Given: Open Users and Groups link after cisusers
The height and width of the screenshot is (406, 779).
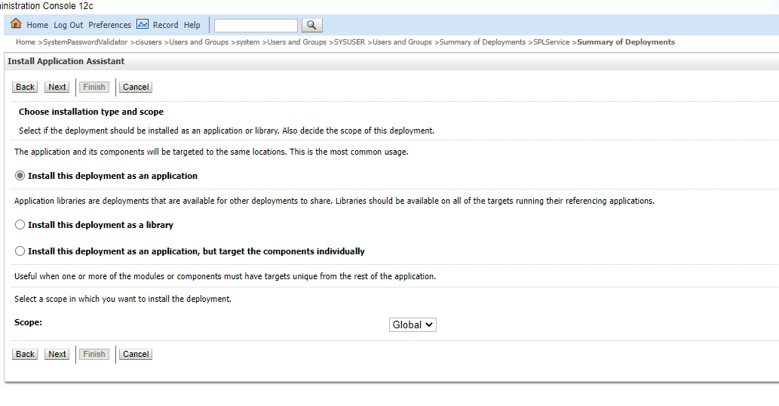Looking at the screenshot, I should click(x=199, y=42).
